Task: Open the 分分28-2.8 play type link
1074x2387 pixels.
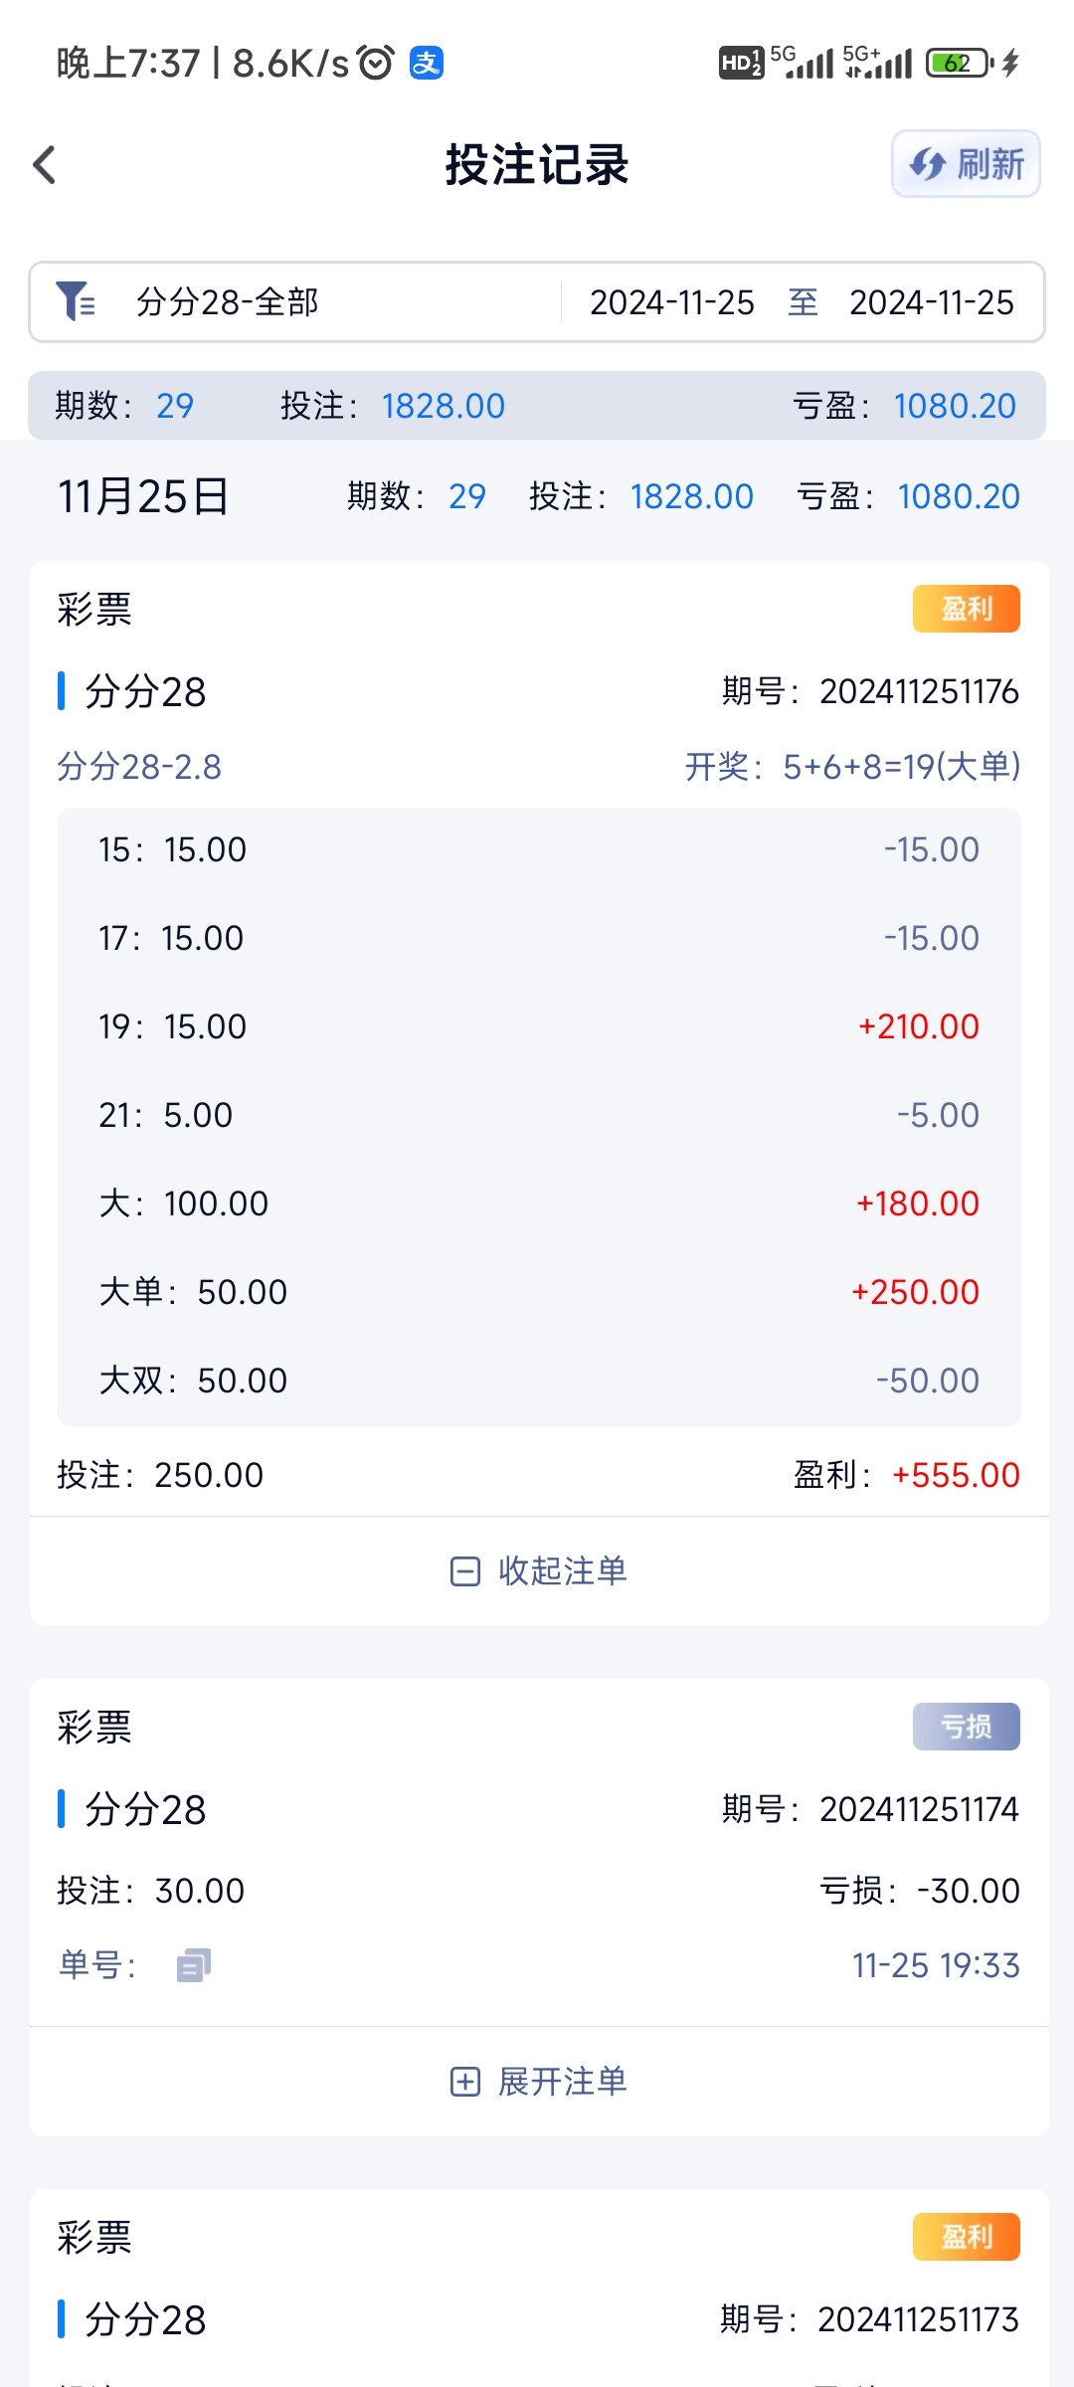Action: 139,767
